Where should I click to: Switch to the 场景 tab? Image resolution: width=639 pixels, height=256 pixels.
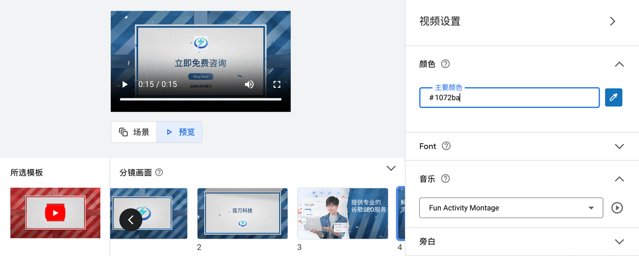(x=134, y=132)
